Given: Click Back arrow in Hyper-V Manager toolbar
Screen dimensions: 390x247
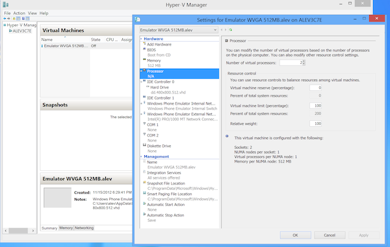Looking at the screenshot, I should coord(5,19).
